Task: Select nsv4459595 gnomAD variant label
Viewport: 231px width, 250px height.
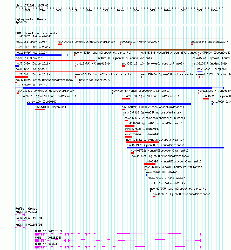Action: 179,188
